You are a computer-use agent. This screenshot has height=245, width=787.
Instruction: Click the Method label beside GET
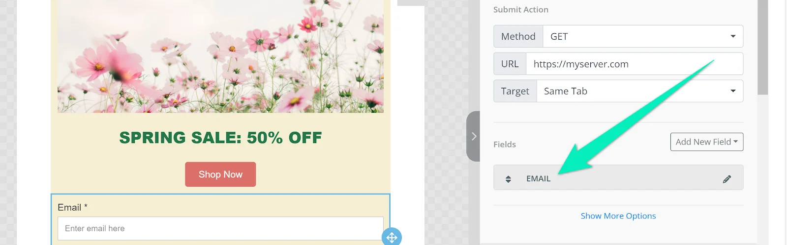coord(518,36)
